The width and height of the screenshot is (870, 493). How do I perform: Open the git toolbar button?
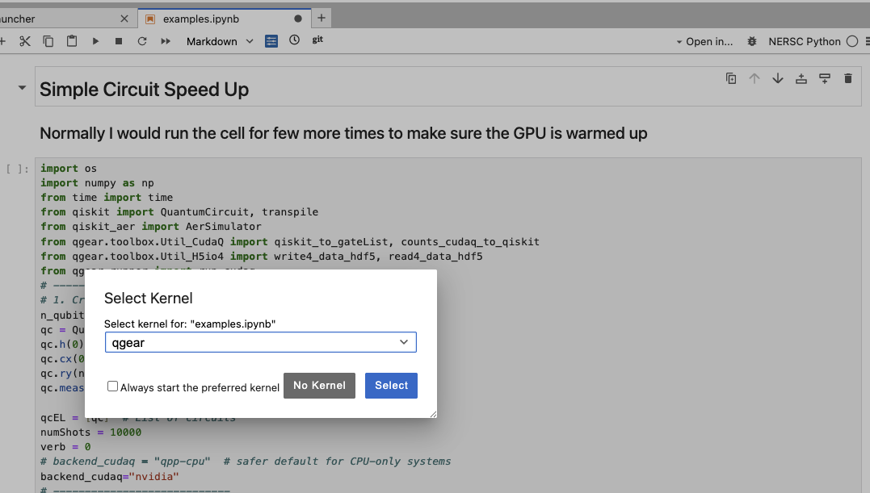(x=317, y=40)
